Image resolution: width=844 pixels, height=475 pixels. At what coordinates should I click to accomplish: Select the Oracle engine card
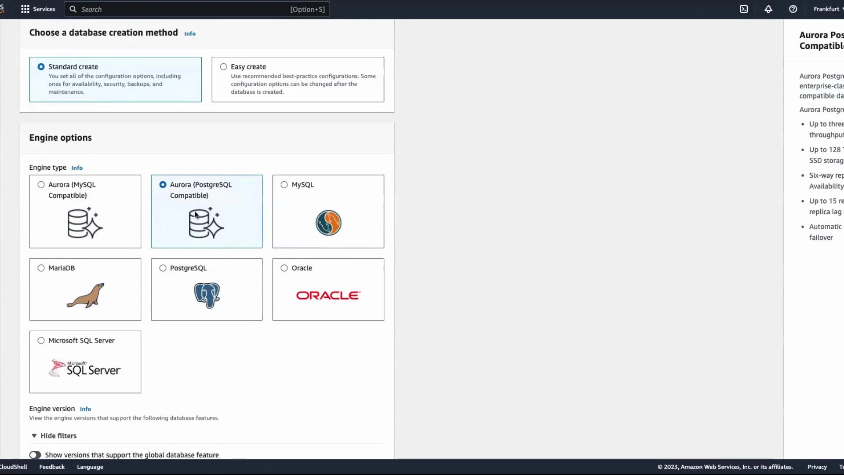[328, 289]
